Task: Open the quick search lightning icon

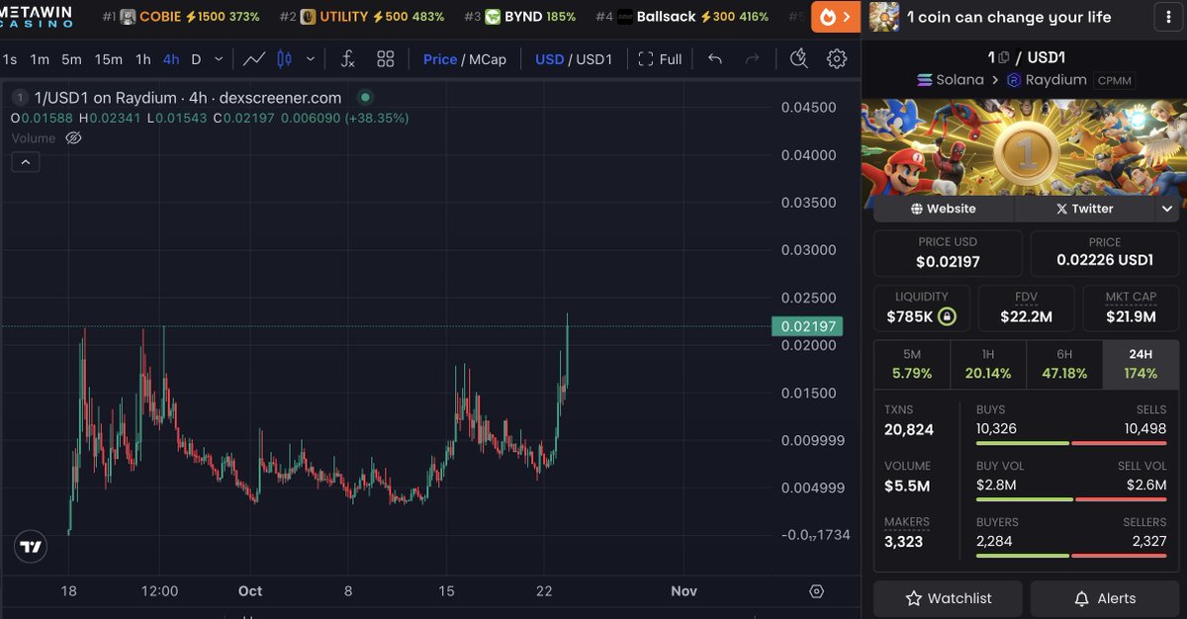Action: (799, 59)
